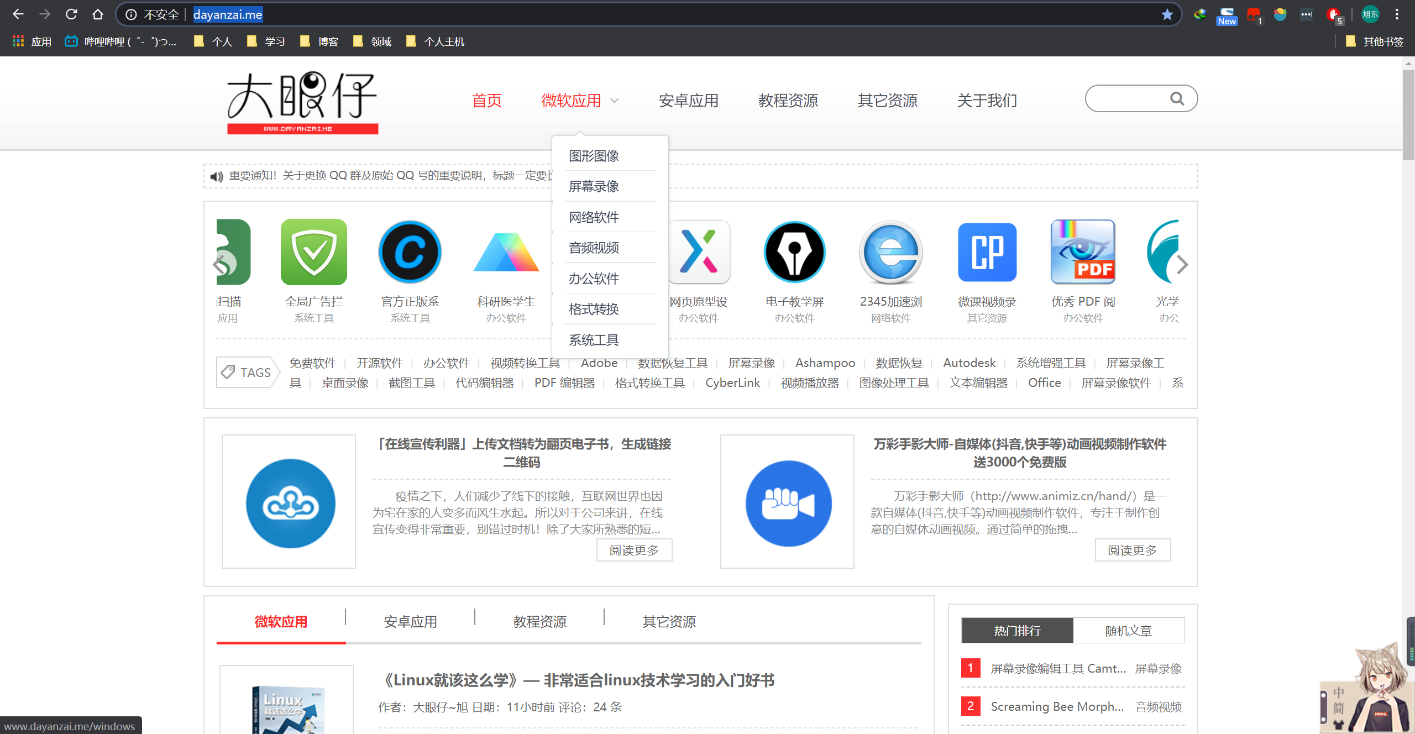
Task: Click the 优秀PDF阅读器 eye icon
Action: [1083, 252]
